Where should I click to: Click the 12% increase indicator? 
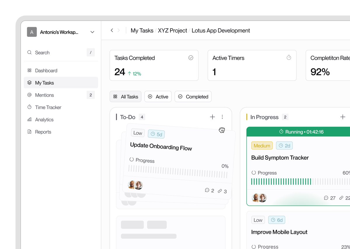tap(134, 74)
